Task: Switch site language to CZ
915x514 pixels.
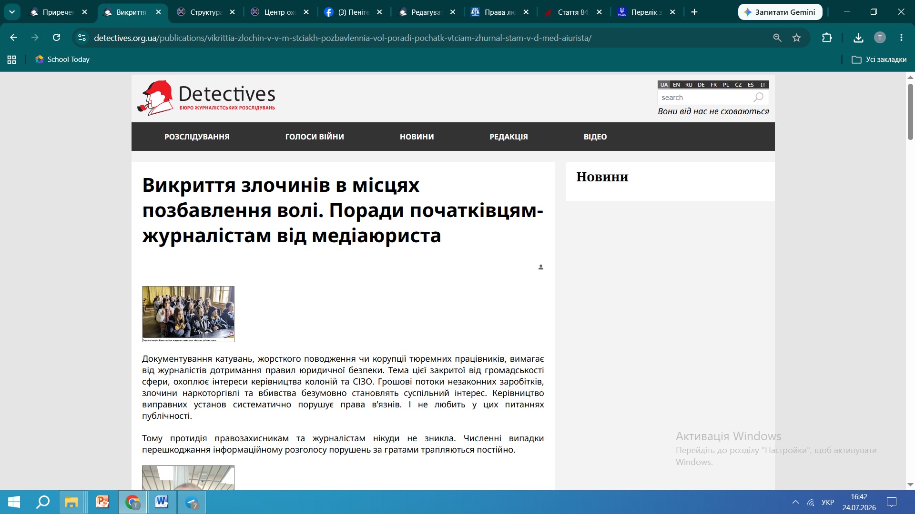Action: coord(738,85)
